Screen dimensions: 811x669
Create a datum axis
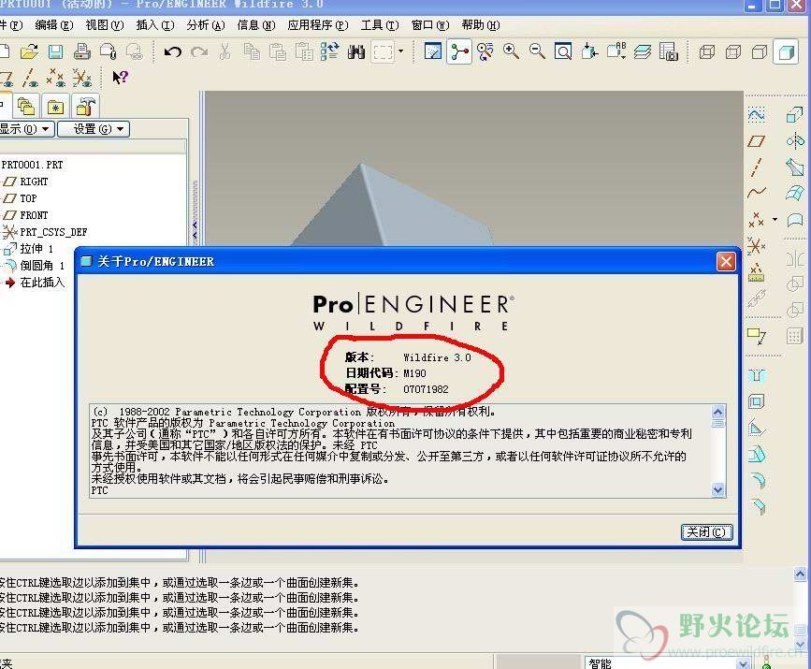[x=756, y=167]
